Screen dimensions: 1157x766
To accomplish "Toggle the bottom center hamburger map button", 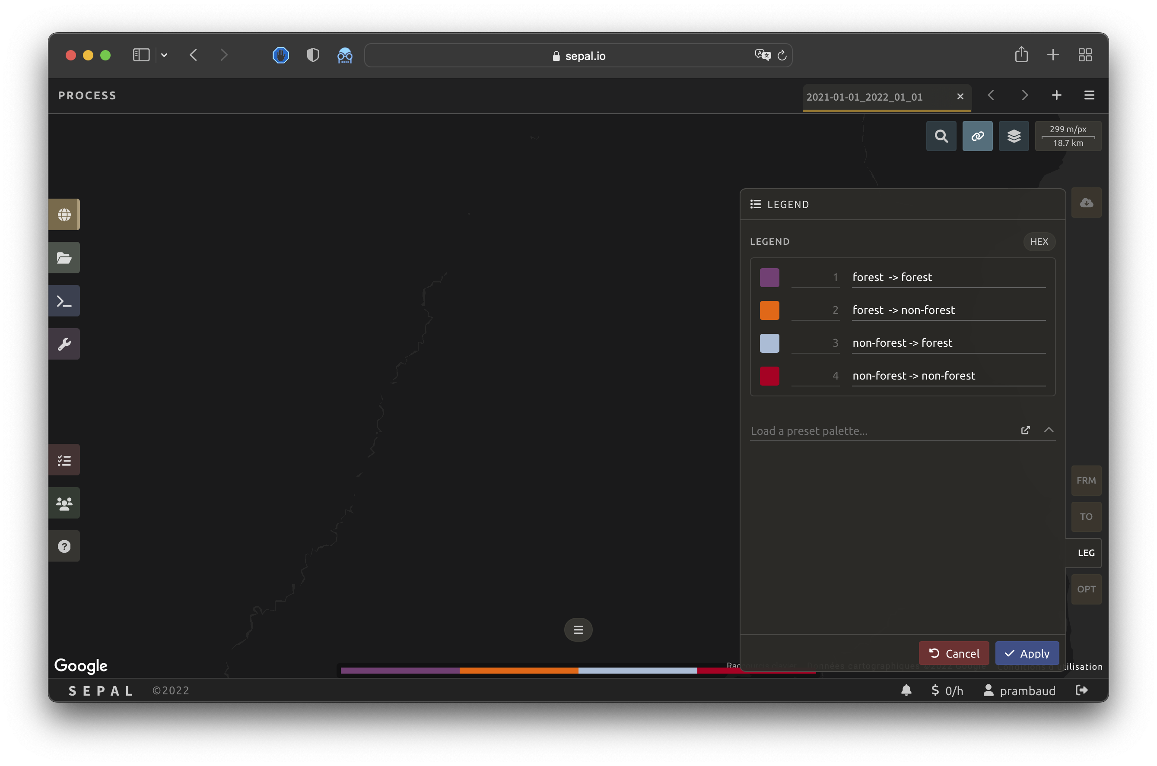I will point(578,630).
